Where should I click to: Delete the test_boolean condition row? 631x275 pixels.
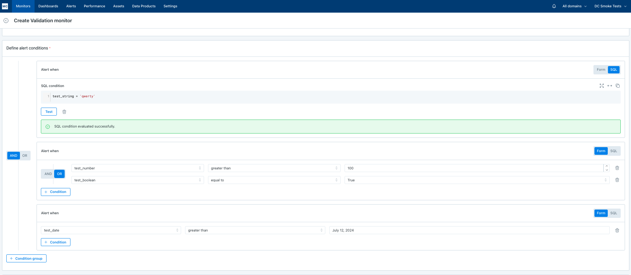pyautogui.click(x=617, y=180)
